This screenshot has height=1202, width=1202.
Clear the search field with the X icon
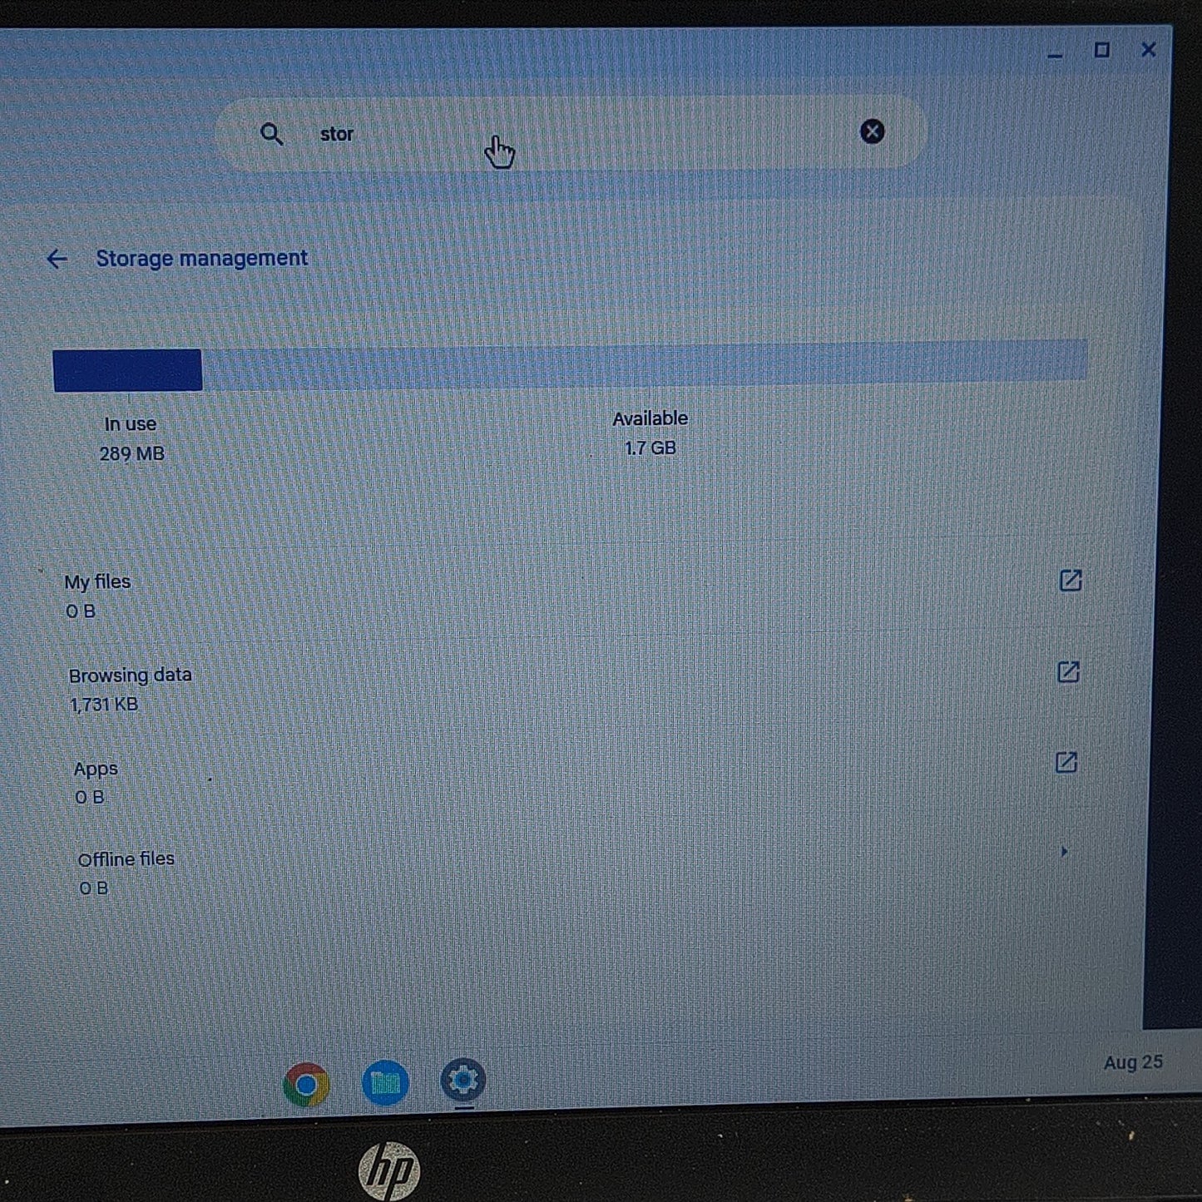[872, 131]
